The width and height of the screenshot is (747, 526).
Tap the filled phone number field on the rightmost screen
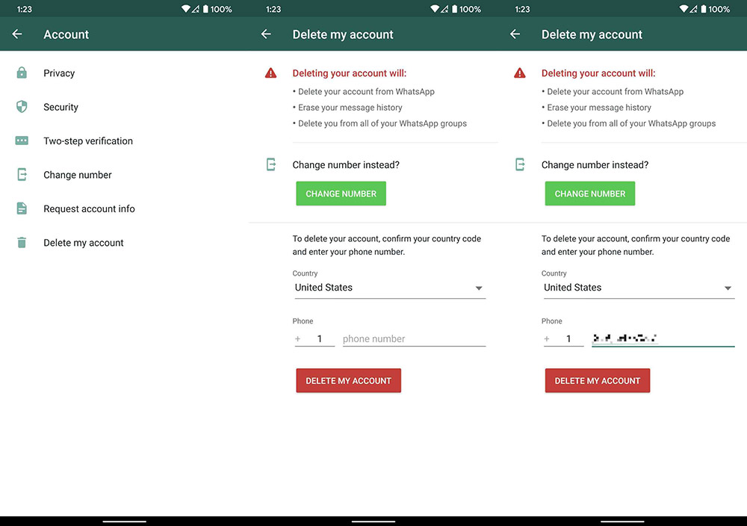[663, 339]
